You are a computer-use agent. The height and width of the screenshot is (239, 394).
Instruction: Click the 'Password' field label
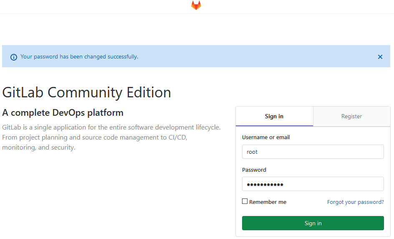pos(254,170)
